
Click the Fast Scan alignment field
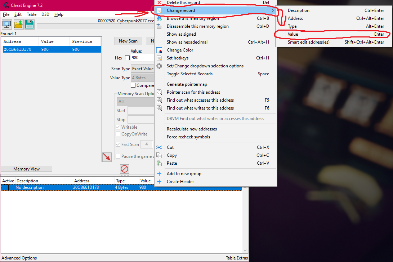coord(147,144)
